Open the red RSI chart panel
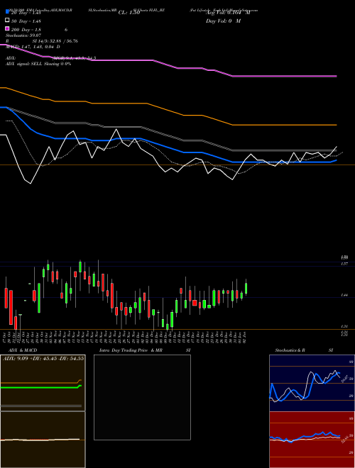This screenshot has width=355, height=468. (x=312, y=440)
